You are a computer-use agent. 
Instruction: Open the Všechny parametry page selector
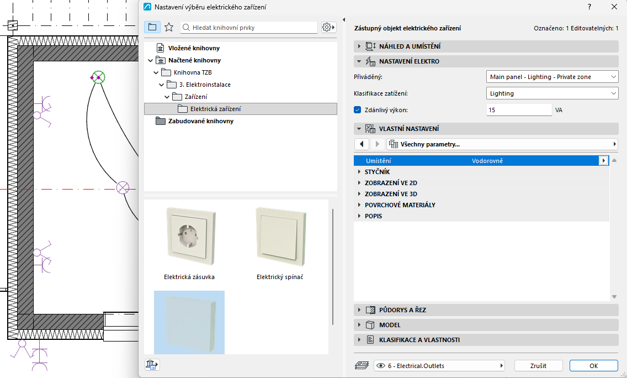502,144
